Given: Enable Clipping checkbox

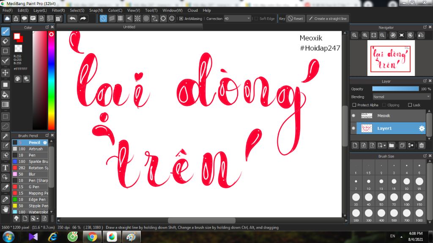Looking at the screenshot, I should 384,105.
